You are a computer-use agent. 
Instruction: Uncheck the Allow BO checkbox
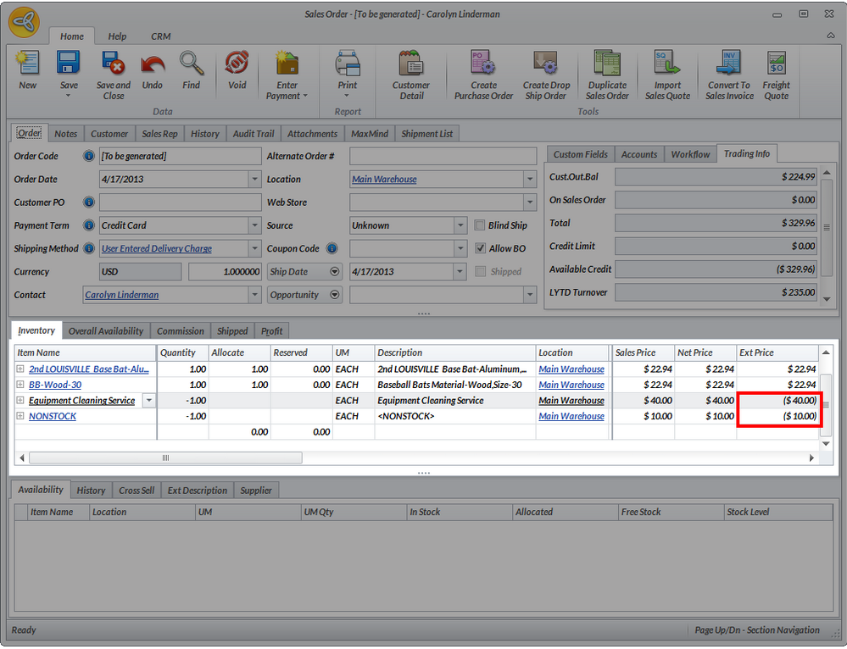480,248
